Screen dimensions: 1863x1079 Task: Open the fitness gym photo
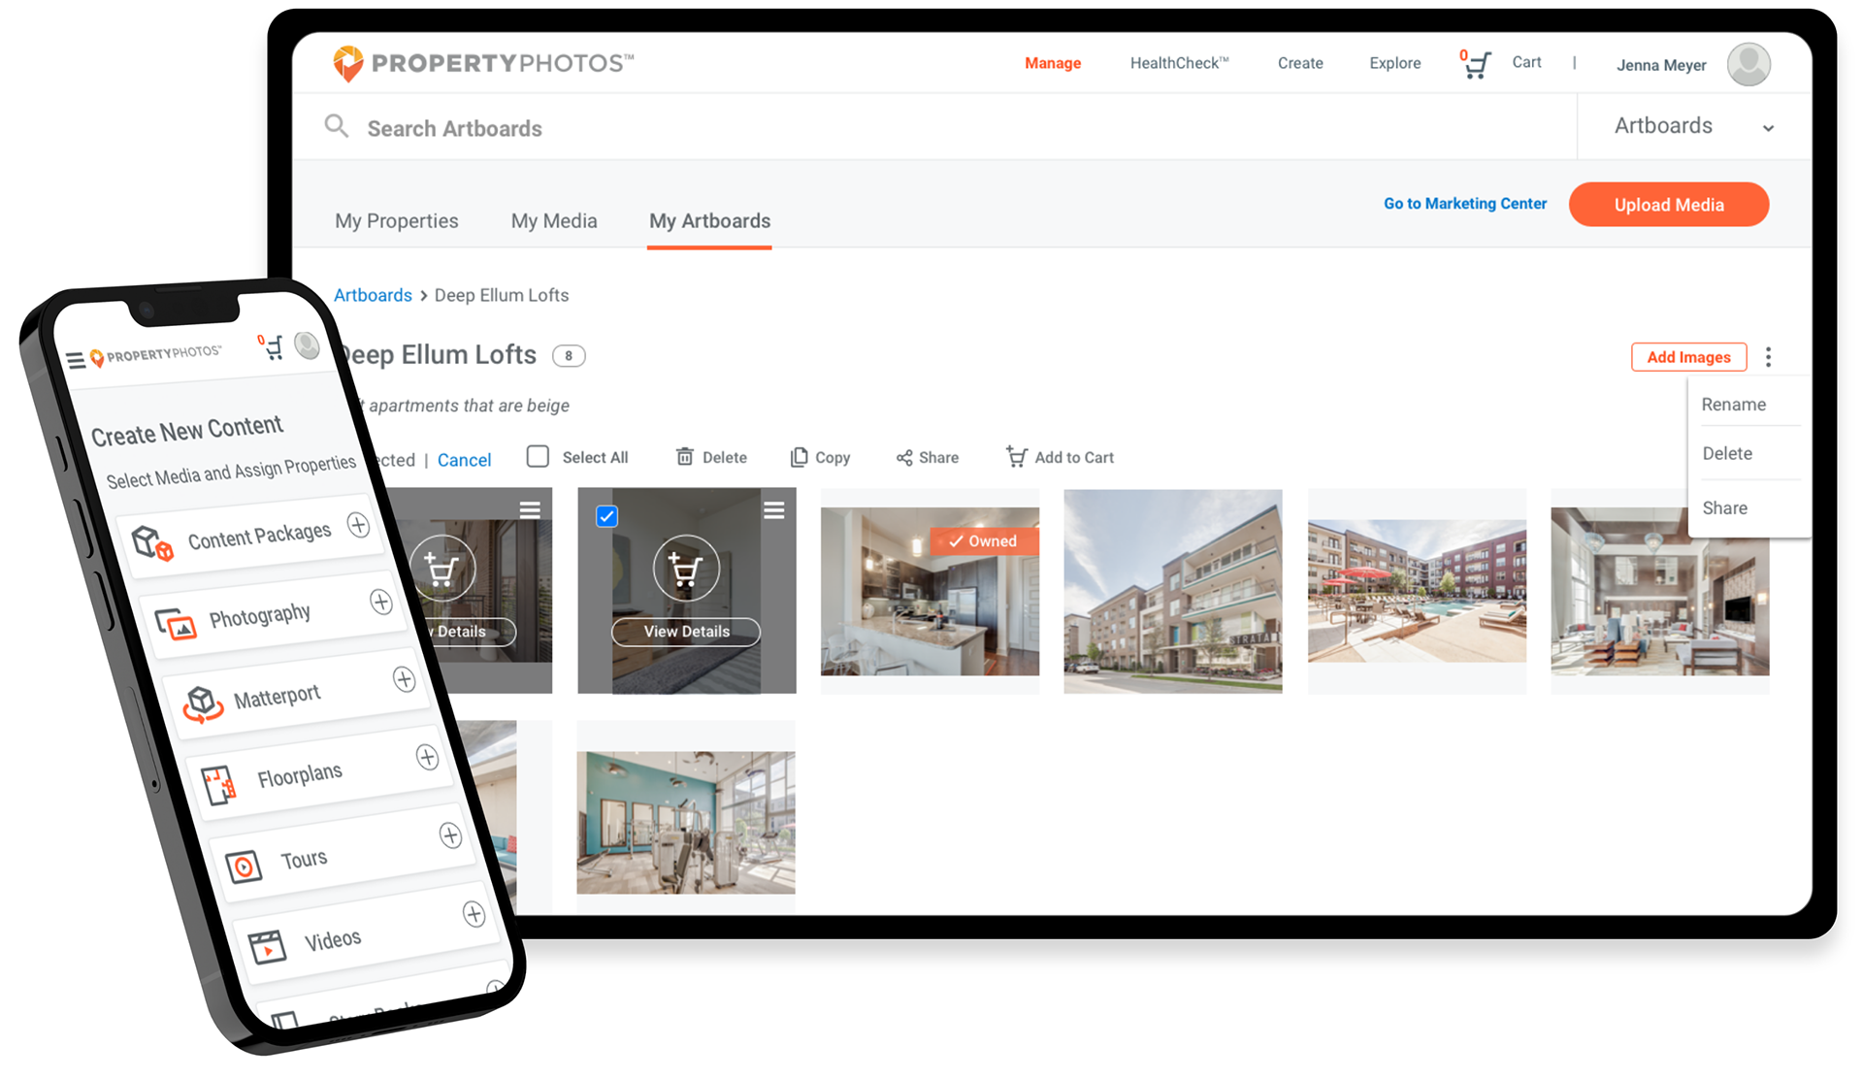coord(686,823)
